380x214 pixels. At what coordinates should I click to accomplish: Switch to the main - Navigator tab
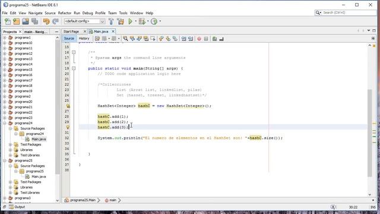[36, 32]
